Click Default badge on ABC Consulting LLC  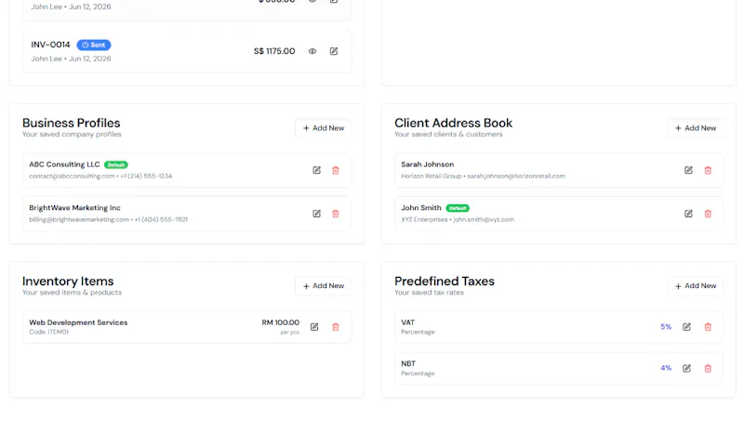point(115,165)
